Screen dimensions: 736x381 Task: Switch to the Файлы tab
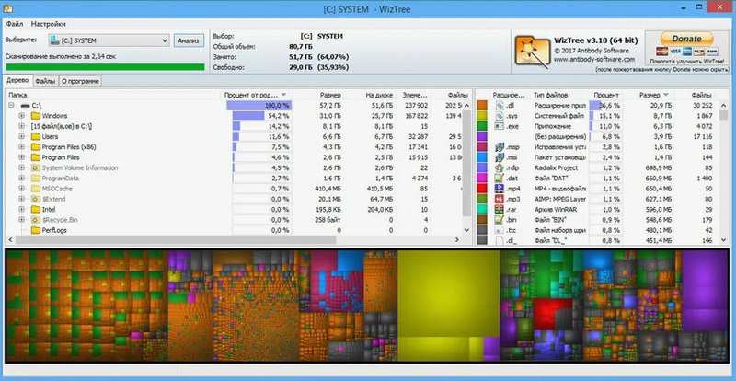pos(45,81)
